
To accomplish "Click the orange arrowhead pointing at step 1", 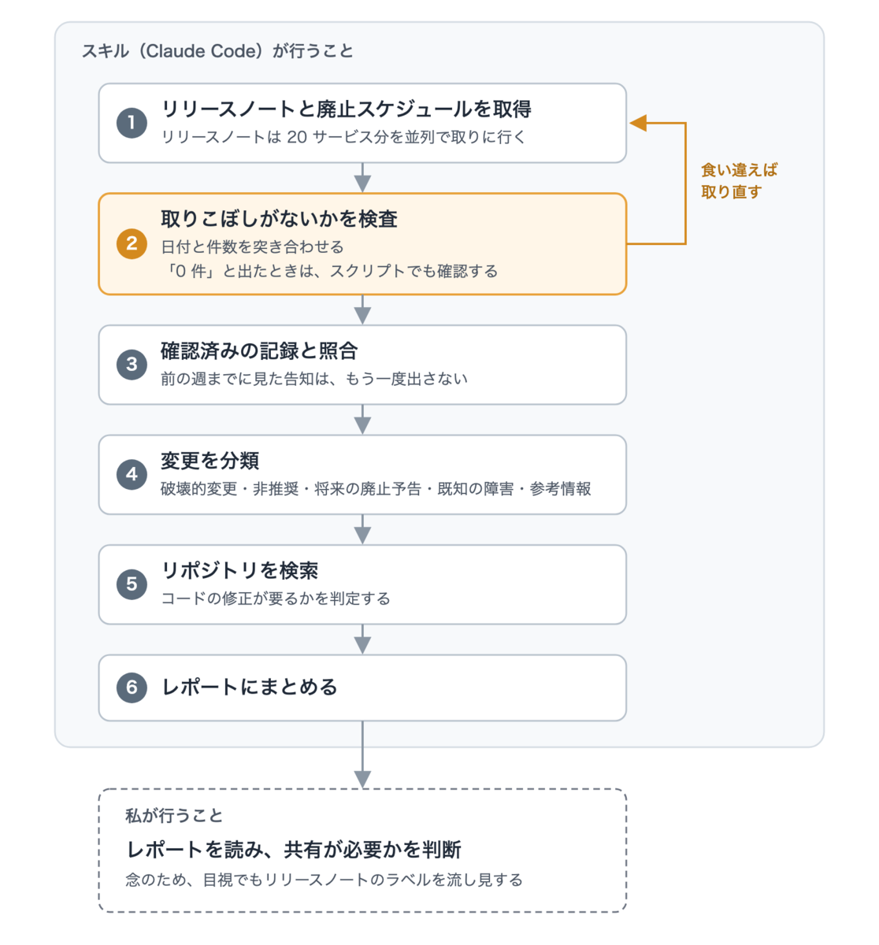I will 638,123.
